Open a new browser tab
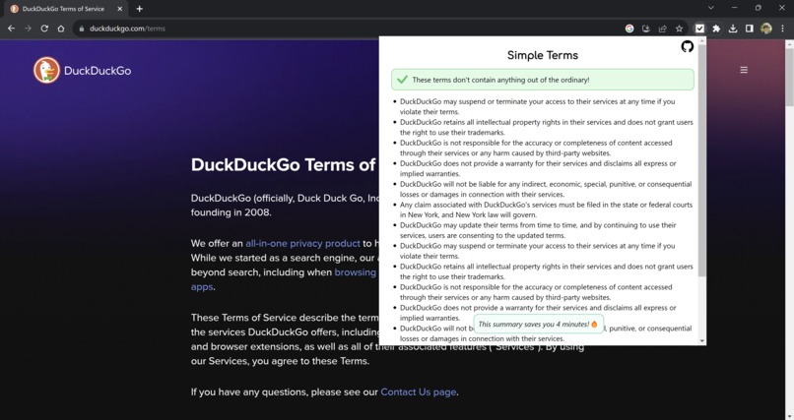 coord(139,9)
